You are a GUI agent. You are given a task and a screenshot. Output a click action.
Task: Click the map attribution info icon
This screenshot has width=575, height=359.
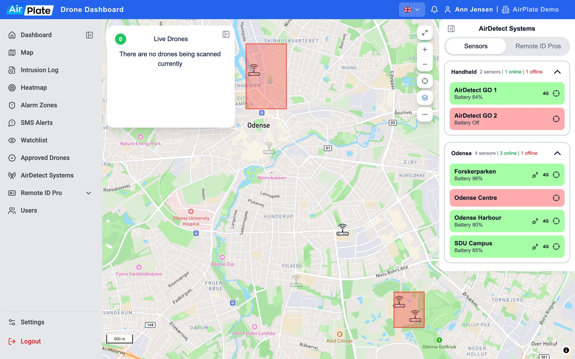pos(566,350)
